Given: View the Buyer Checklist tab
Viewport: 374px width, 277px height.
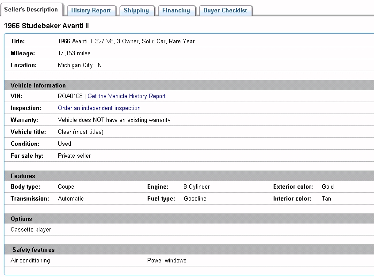Looking at the screenshot, I should pos(225,11).
